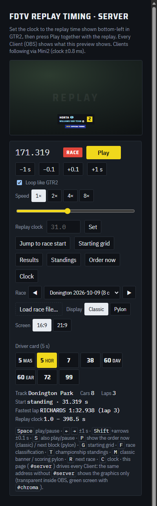The image size is (157, 506).
Task: Show driver card for car 99
Action: [69, 377]
